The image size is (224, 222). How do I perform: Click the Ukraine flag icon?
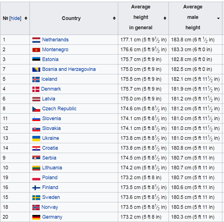coord(36,138)
